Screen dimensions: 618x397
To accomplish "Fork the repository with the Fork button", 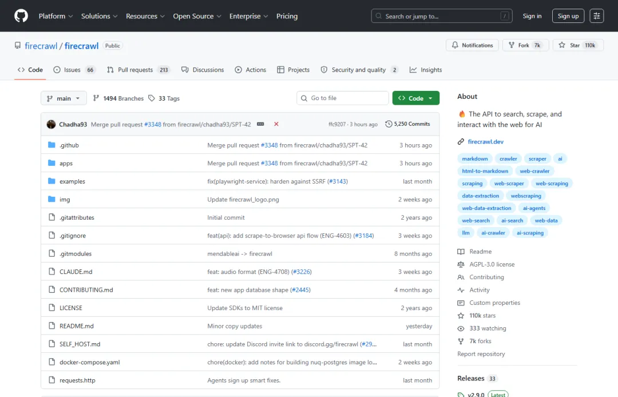I will tap(525, 45).
